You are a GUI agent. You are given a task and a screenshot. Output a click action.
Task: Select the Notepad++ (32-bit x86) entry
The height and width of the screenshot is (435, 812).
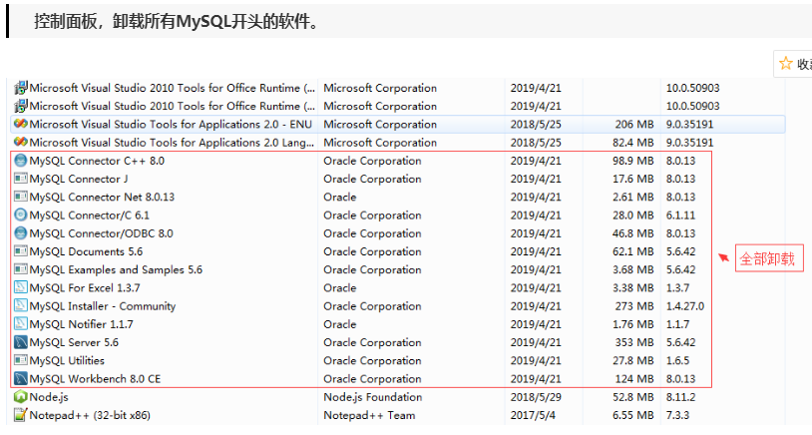[90, 415]
